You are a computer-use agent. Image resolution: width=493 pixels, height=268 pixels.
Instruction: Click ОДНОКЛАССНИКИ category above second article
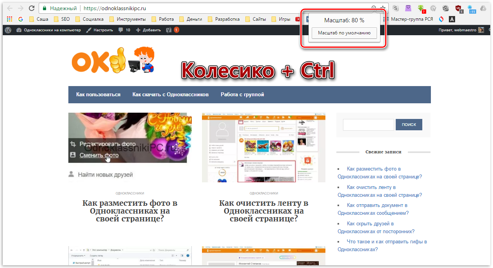point(264,193)
